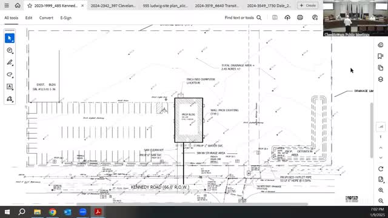Click the SAN CLEANOUT label
This screenshot has height=218, width=388.
153,150
